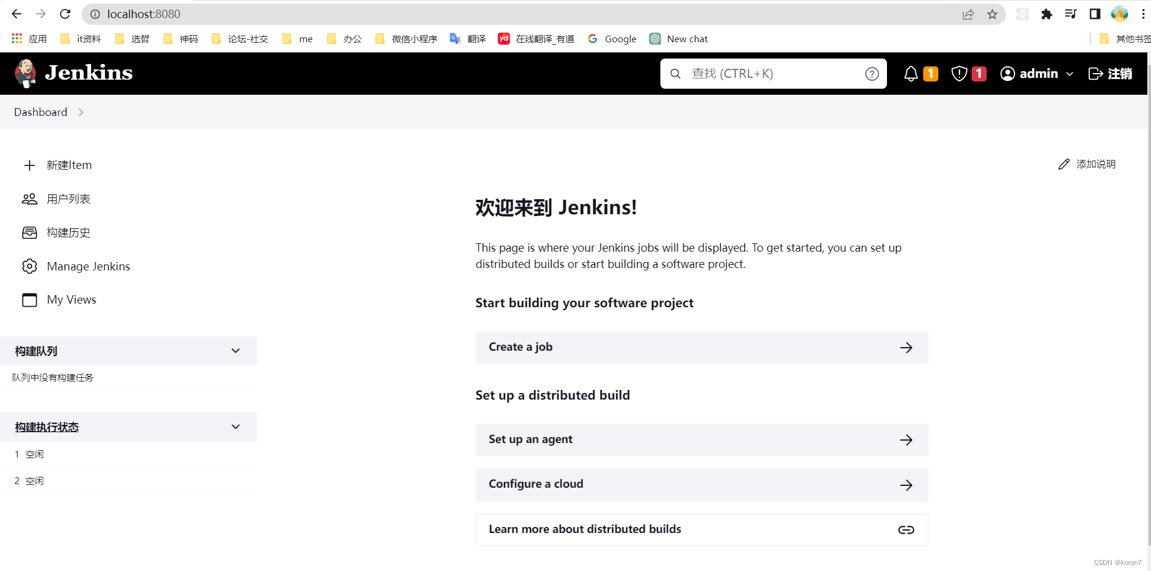Click the link icon on Learn more
Viewport: 1151px width, 571px height.
click(906, 530)
